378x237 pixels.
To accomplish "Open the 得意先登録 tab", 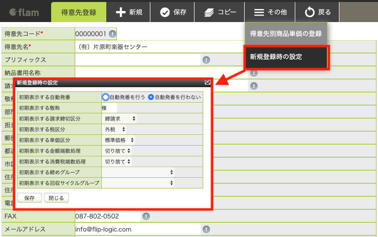I will pos(79,12).
